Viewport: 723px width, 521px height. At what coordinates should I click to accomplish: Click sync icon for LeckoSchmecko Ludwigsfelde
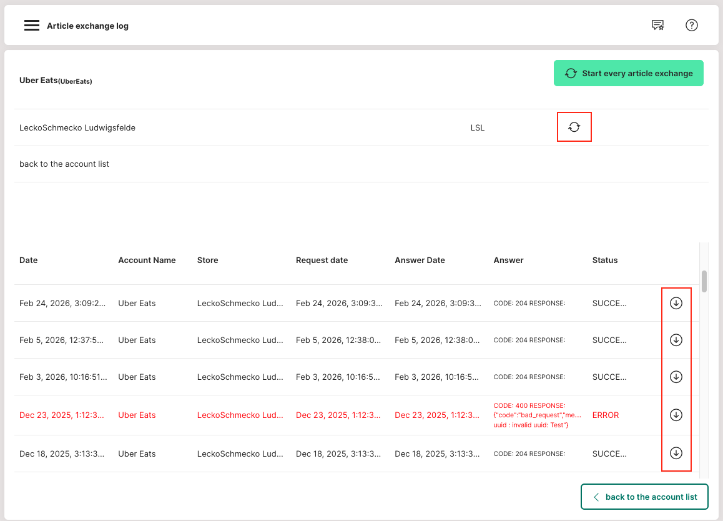574,127
